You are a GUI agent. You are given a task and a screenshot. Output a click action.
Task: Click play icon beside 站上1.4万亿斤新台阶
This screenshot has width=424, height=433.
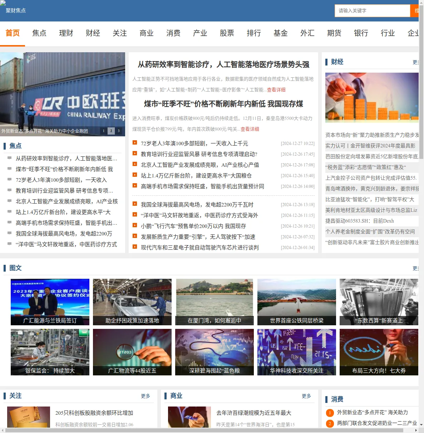(x=135, y=175)
